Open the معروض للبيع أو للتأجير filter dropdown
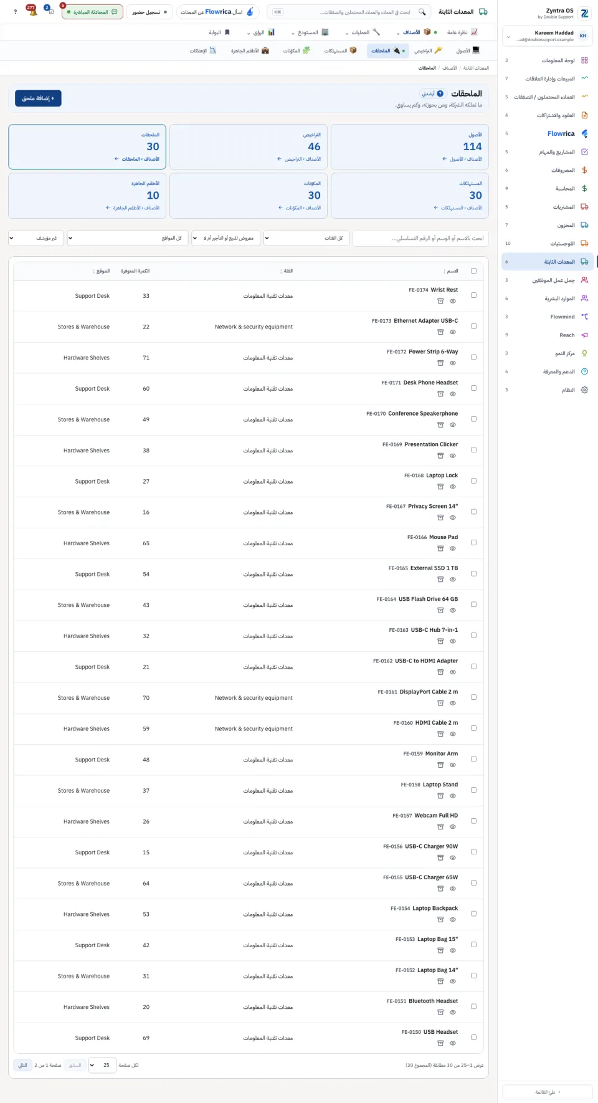Image resolution: width=598 pixels, height=1103 pixels. [225, 238]
